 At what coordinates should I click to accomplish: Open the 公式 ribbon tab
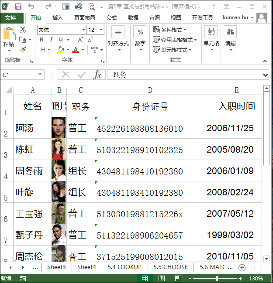(x=111, y=18)
